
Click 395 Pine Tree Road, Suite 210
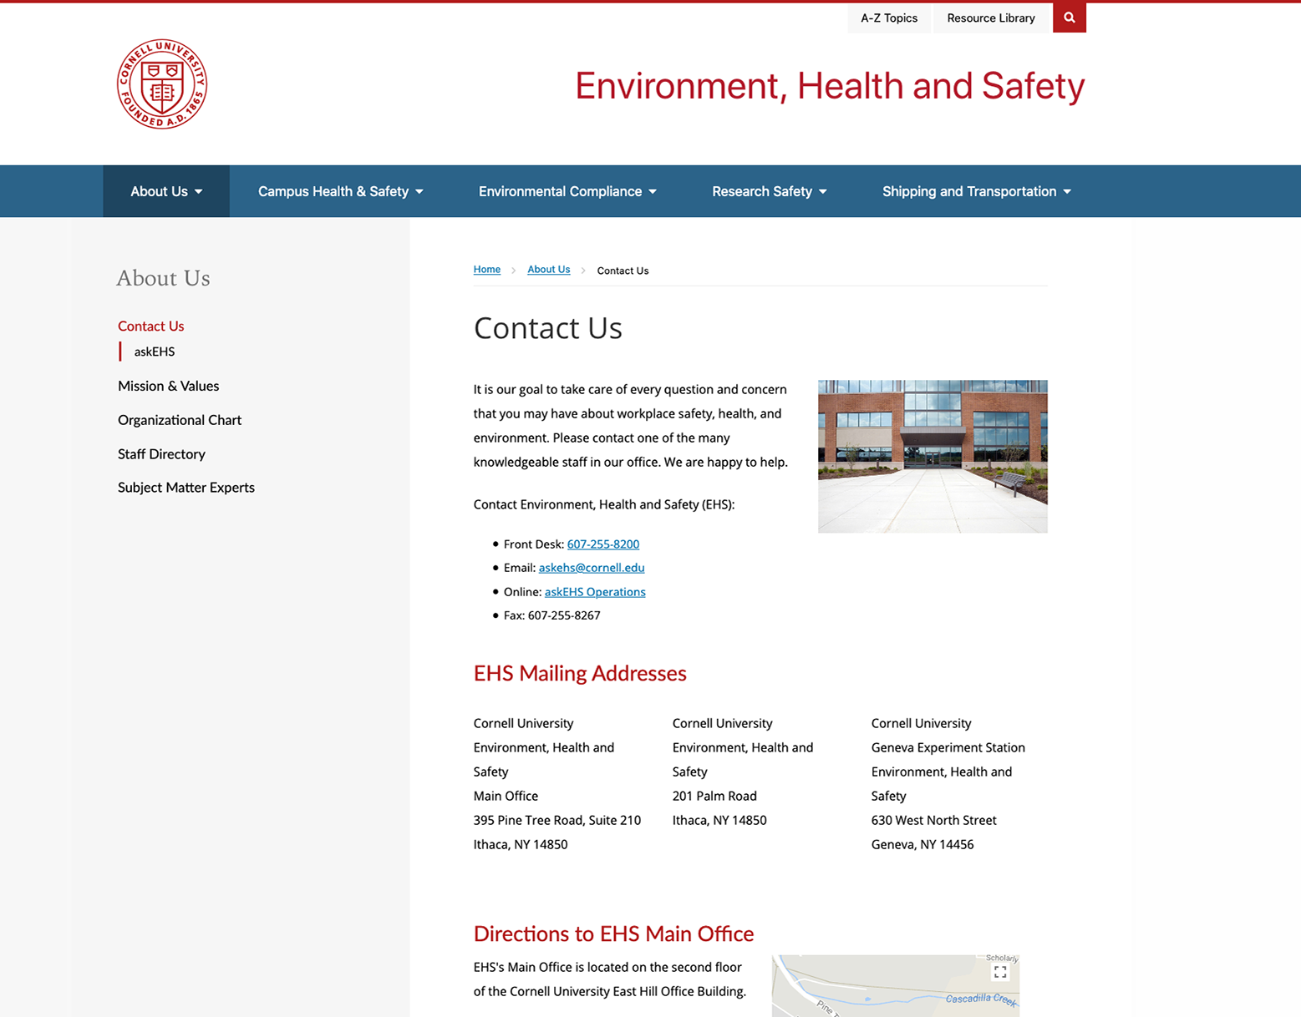(557, 820)
